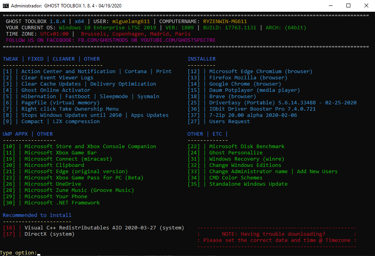Minimize the GHOST TOOLBOX window

[x=331, y=5]
